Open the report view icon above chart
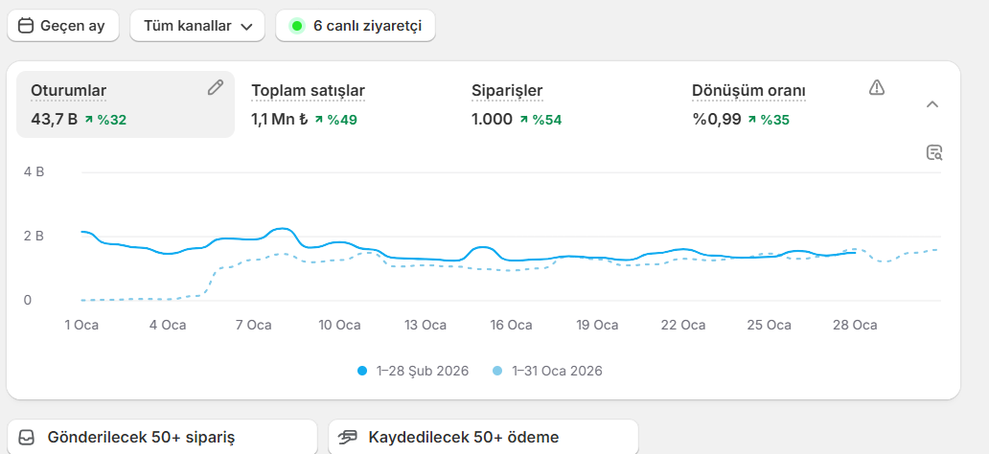The height and width of the screenshot is (454, 989). (x=934, y=152)
